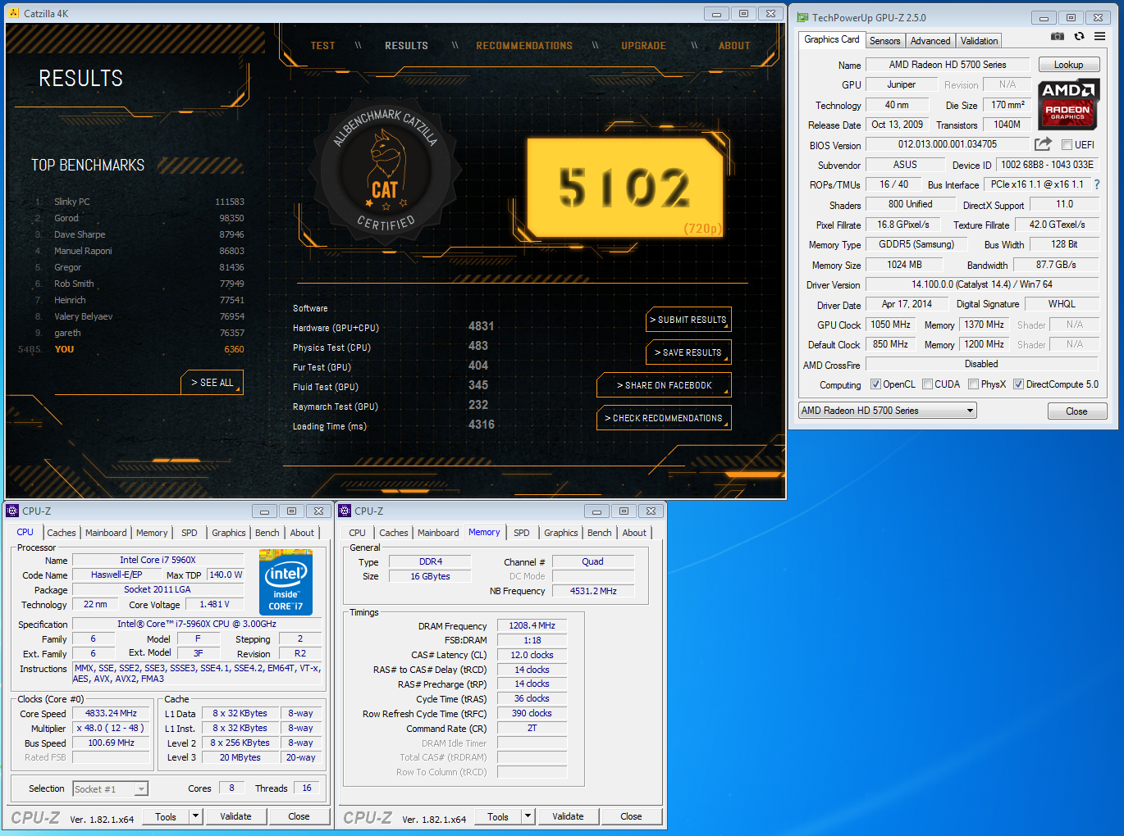Click the SEE ALL benchmarks button
The image size is (1124, 836).
point(212,383)
